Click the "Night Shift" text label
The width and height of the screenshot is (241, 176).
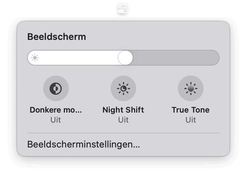pos(123,110)
